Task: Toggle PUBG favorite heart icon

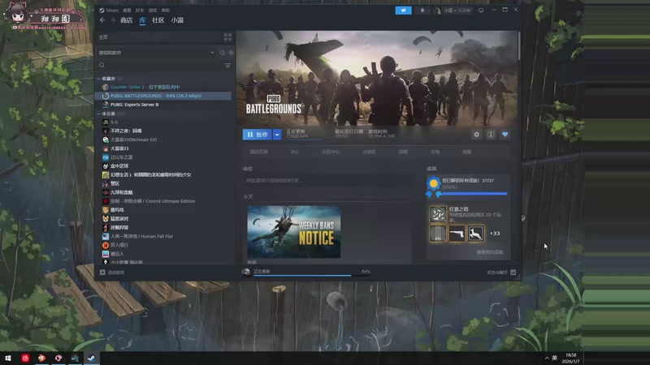Action: [505, 135]
